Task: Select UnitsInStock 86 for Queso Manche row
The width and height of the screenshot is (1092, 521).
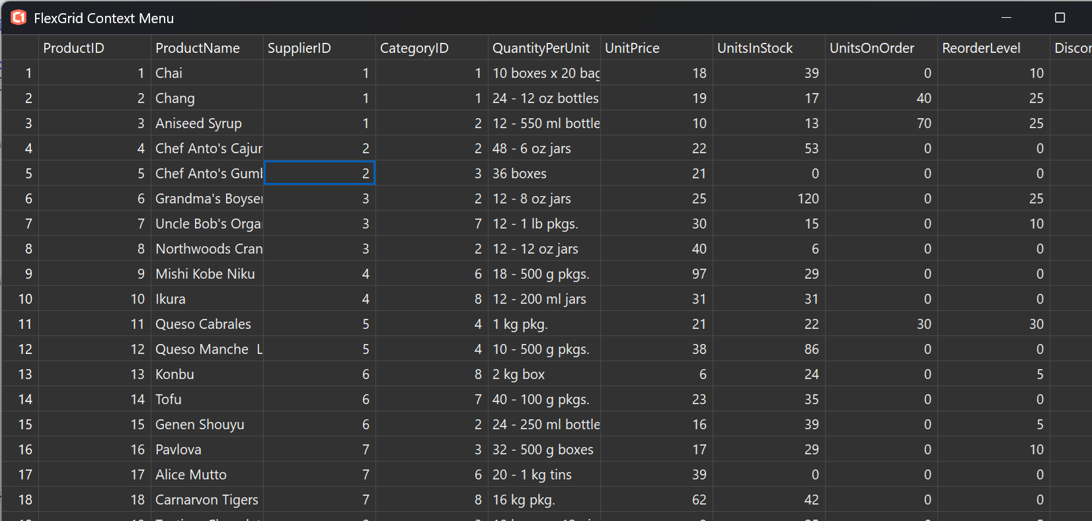Action: tap(769, 349)
